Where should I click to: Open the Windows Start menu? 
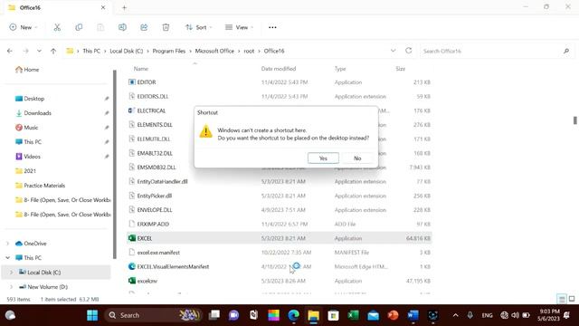92,315
